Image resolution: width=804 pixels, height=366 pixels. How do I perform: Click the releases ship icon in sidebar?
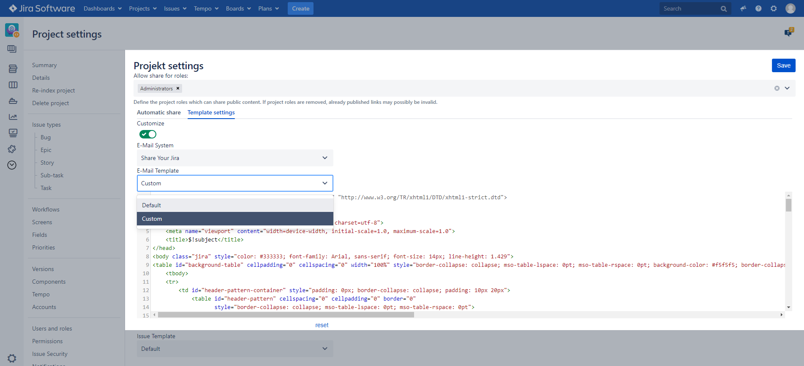[x=13, y=101]
